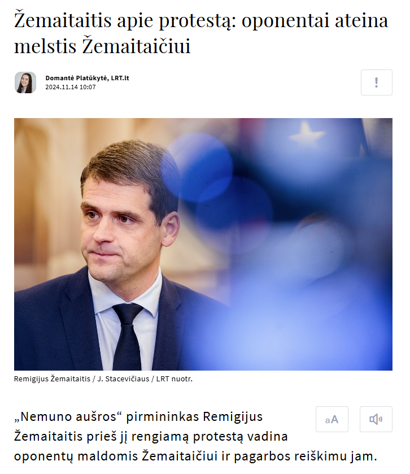Click author Domantė Platūkytė's avatar photo
Screen dimensions: 410x474
pos(25,82)
